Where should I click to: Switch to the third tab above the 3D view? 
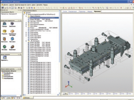coord(82,11)
